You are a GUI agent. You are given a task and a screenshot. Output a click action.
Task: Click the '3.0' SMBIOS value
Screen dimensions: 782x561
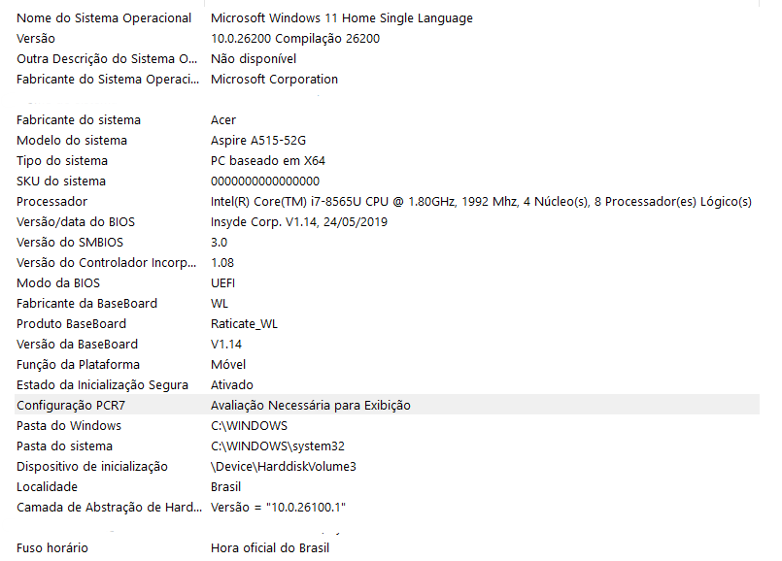coord(219,243)
